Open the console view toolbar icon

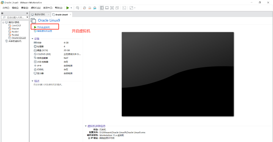124,8
